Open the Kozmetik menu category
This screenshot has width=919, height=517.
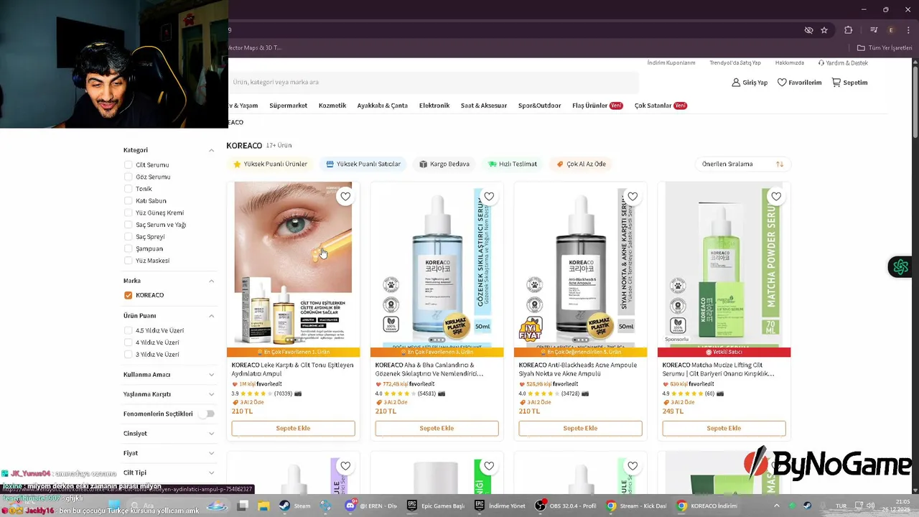coord(332,106)
